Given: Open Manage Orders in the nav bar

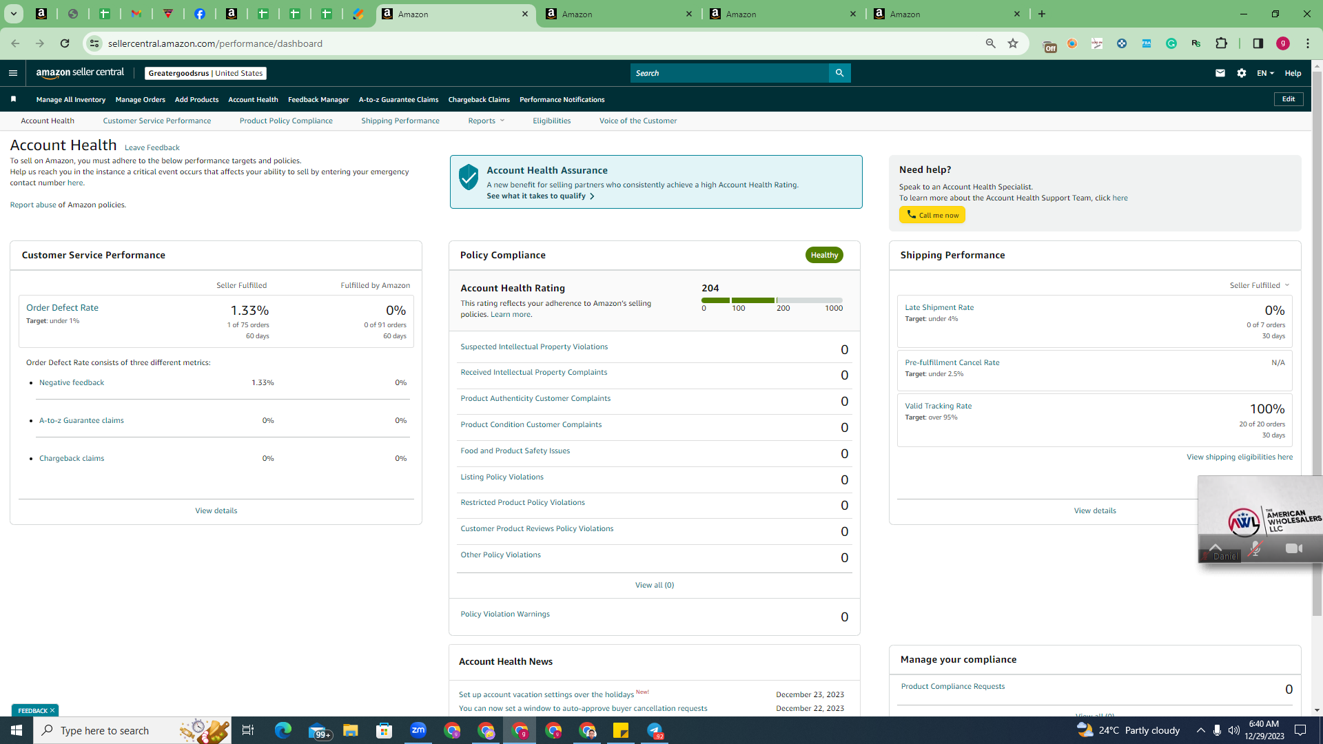Looking at the screenshot, I should tap(140, 100).
